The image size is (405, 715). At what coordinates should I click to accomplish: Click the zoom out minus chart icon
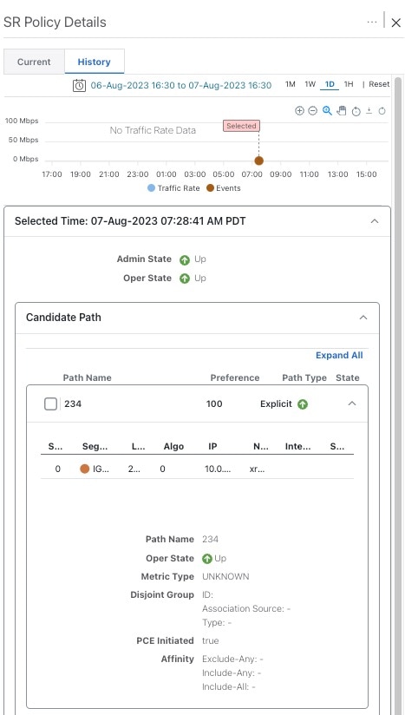(312, 111)
